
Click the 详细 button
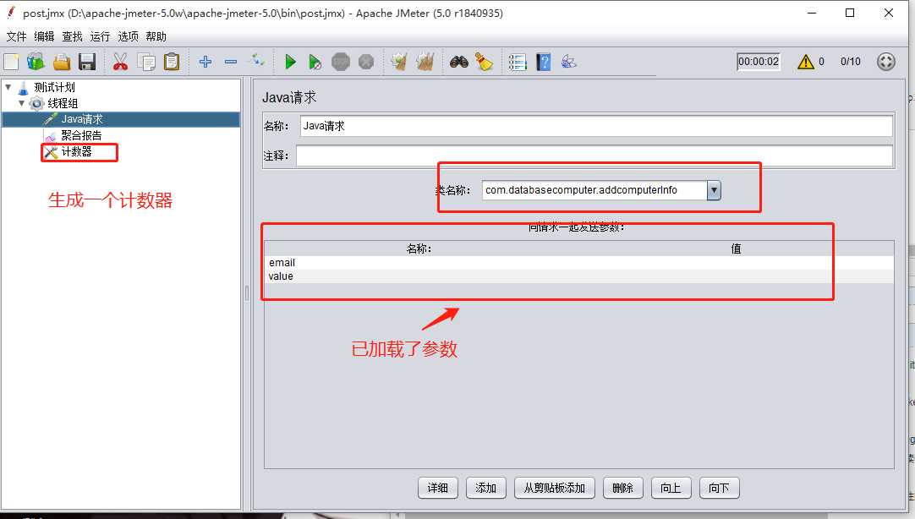click(x=438, y=488)
